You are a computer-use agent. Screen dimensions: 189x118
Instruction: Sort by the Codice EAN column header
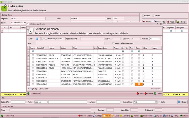pyautogui.click(x=42, y=48)
